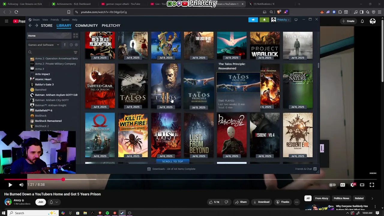Viewport: 384px width, 216px height.
Task: Open Steam LIBRARY section
Action: (64, 25)
